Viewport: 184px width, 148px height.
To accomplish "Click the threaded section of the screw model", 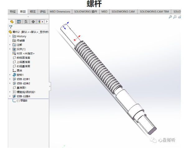I will pos(98,67).
